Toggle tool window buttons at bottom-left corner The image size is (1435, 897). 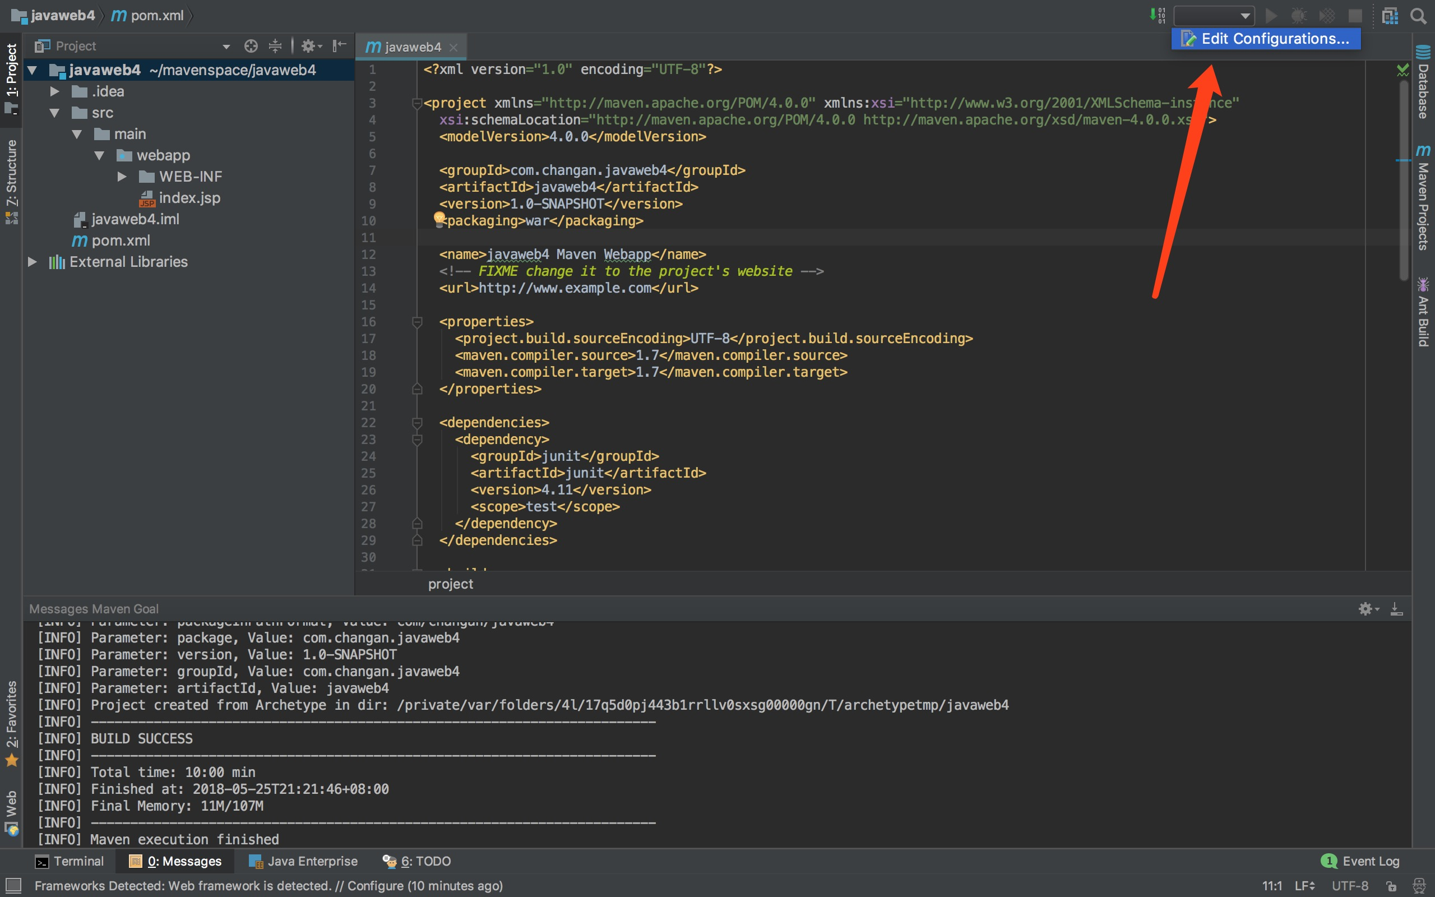click(12, 886)
